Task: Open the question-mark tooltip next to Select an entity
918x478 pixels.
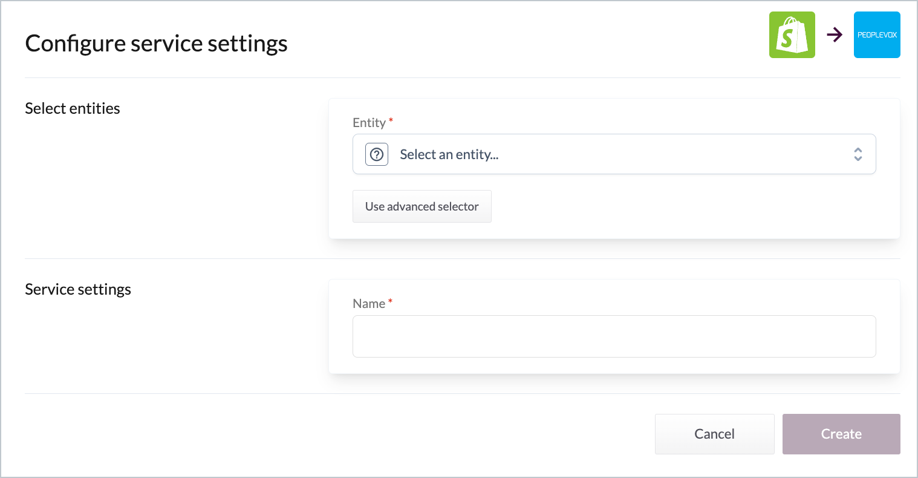Action: (x=376, y=154)
